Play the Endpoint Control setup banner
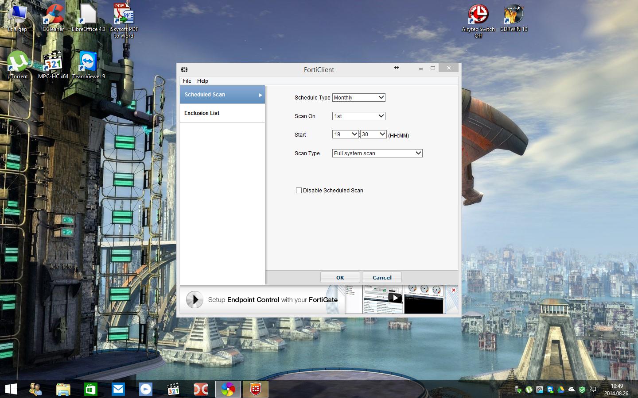 click(195, 299)
